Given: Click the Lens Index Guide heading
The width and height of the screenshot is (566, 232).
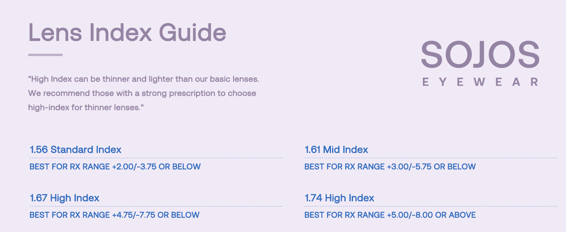Looking at the screenshot, I should [127, 32].
